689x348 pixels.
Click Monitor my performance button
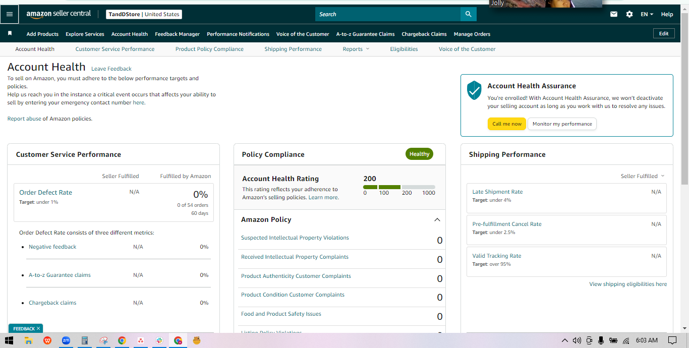[562, 124]
